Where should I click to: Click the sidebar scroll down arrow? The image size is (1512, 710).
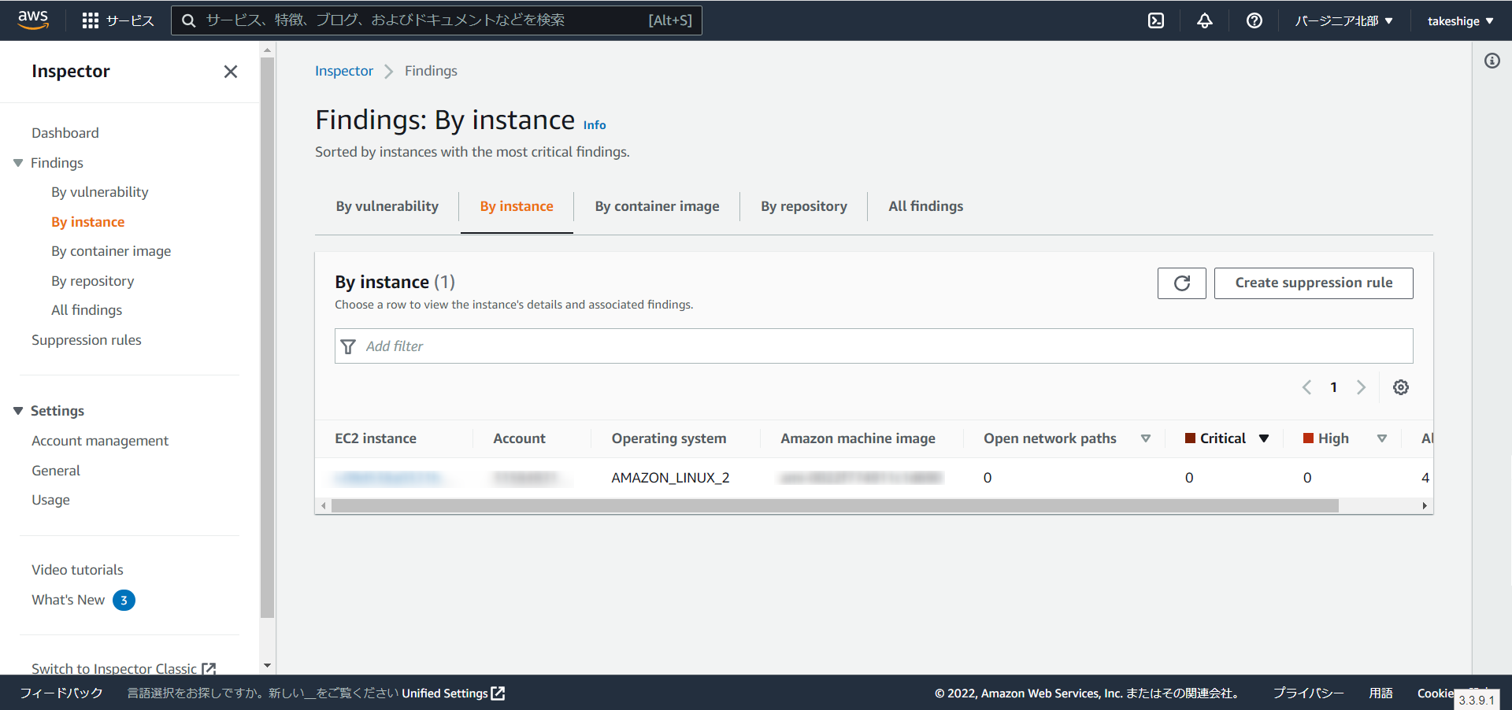click(x=267, y=666)
